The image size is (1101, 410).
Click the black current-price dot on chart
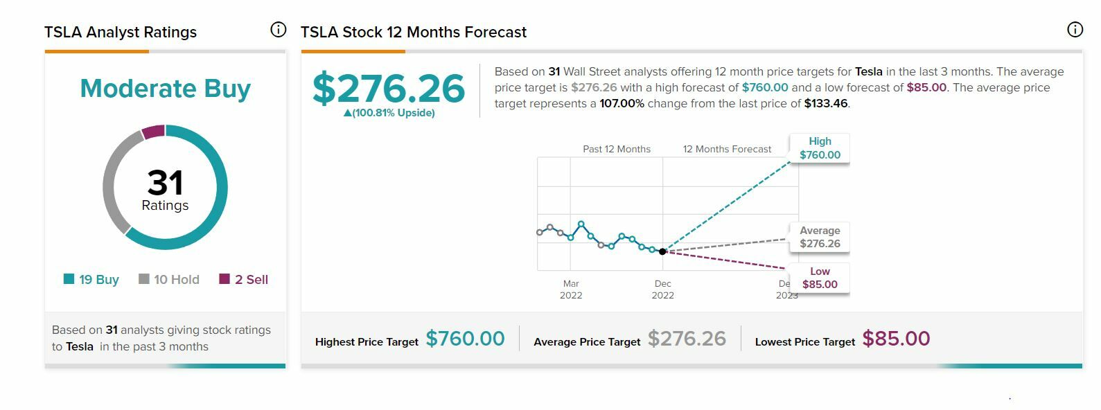tap(662, 251)
